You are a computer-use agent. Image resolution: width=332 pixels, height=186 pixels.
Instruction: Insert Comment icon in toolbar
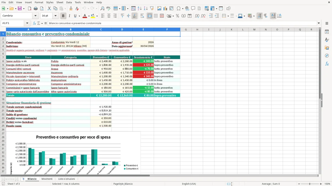pyautogui.click(x=193, y=9)
